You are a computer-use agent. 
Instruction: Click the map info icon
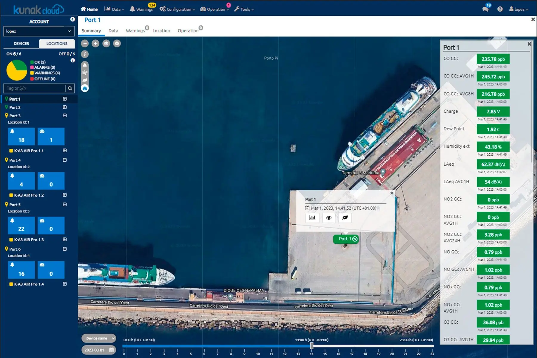click(85, 54)
